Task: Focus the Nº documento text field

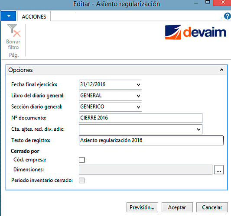Action: (x=140, y=118)
